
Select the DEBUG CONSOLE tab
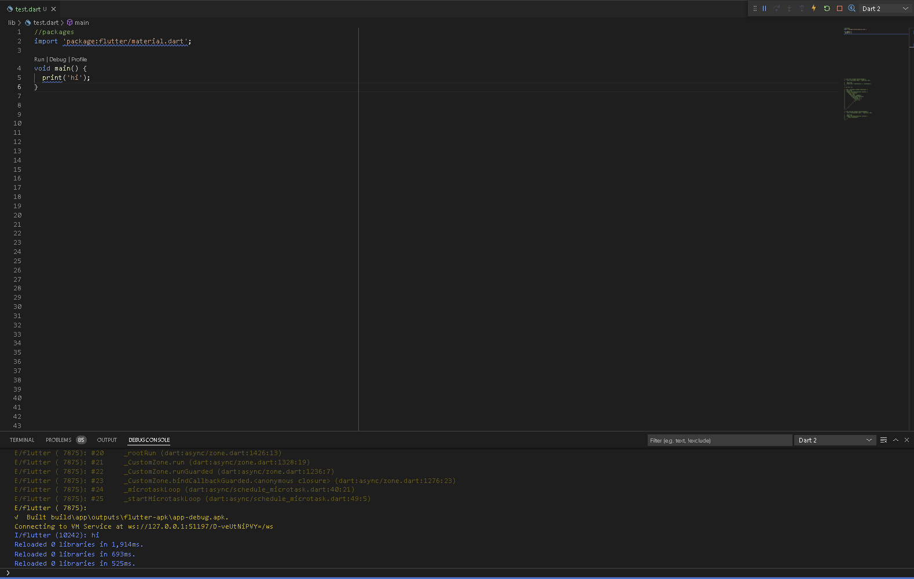coord(149,440)
